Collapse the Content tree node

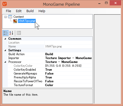point(5,17)
